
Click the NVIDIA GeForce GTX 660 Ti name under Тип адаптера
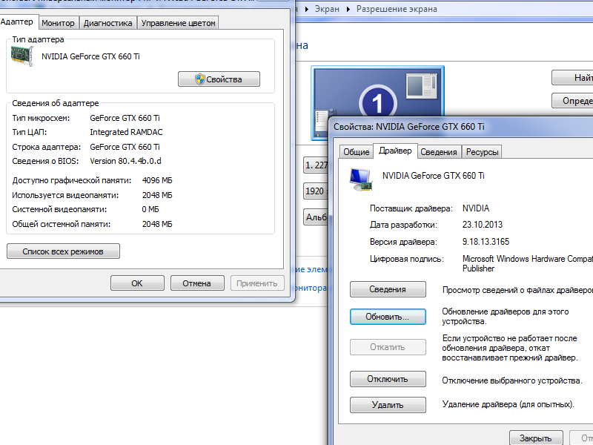click(x=90, y=56)
